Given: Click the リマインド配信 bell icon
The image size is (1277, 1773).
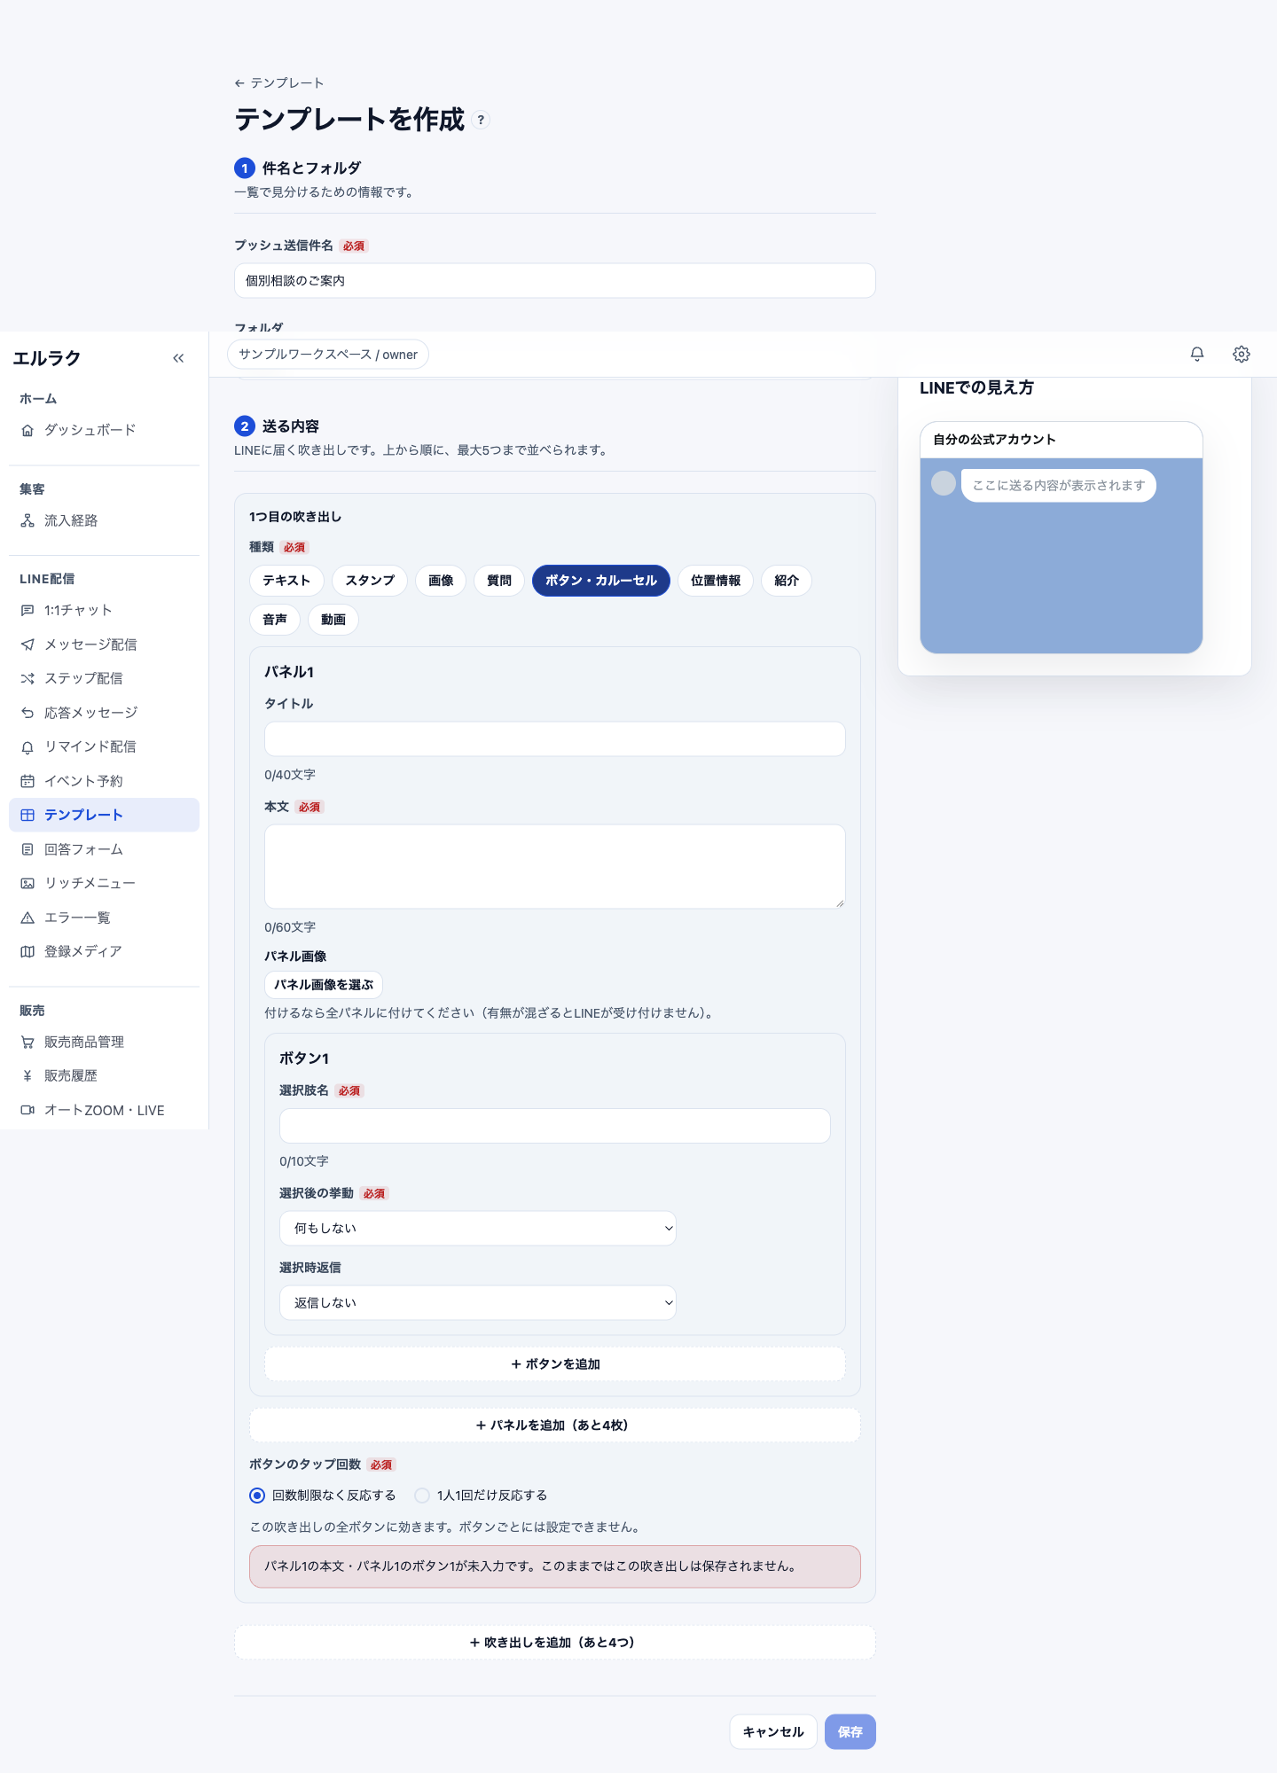Looking at the screenshot, I should 27,746.
